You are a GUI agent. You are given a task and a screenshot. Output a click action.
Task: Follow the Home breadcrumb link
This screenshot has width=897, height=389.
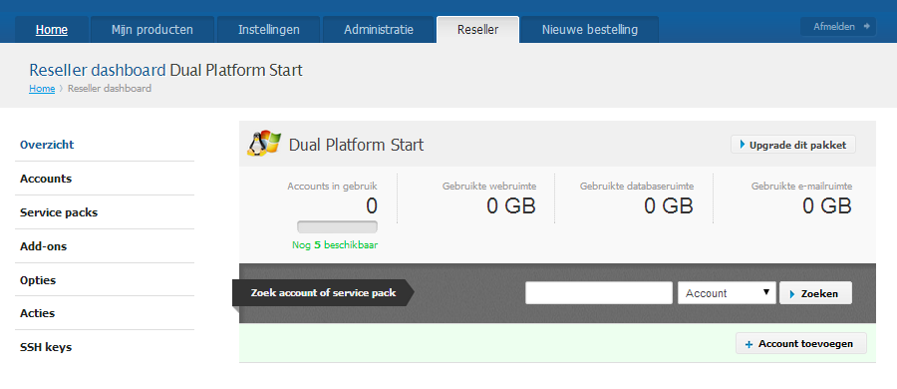coord(42,89)
